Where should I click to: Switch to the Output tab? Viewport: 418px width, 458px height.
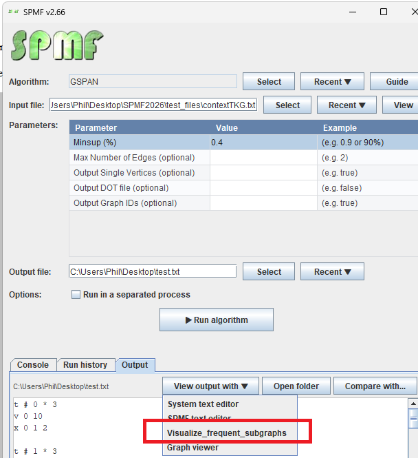[x=135, y=365]
